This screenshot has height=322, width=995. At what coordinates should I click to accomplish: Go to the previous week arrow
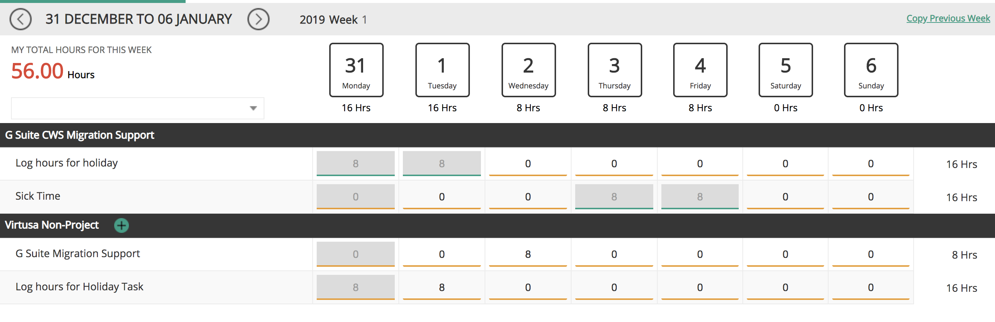point(21,19)
